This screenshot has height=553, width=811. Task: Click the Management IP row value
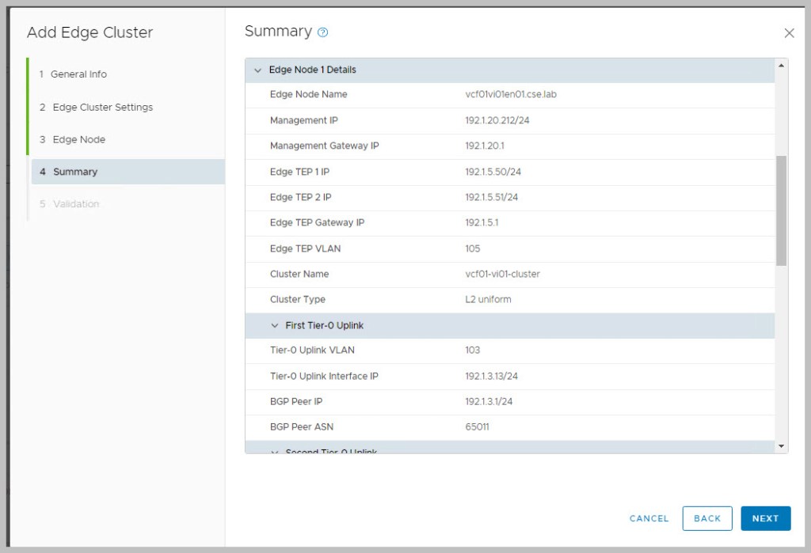click(493, 120)
